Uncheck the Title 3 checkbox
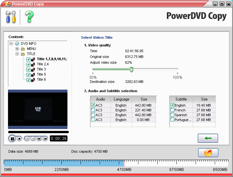 pyautogui.click(x=28, y=69)
